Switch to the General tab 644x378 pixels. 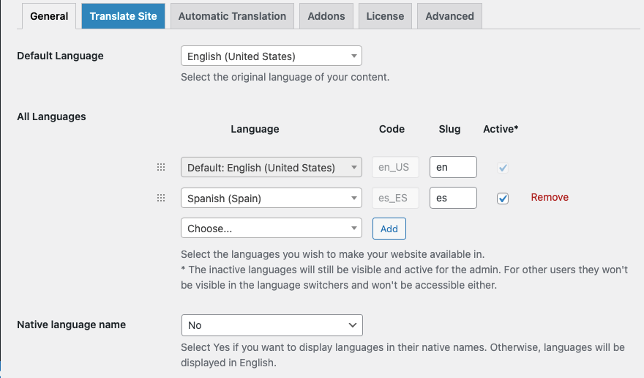click(49, 16)
